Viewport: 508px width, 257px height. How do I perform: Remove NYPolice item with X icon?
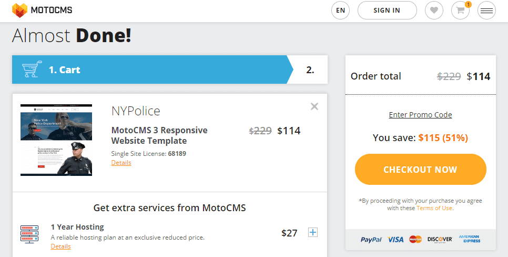pyautogui.click(x=314, y=106)
